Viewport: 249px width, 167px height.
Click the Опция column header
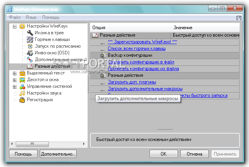[130, 28]
